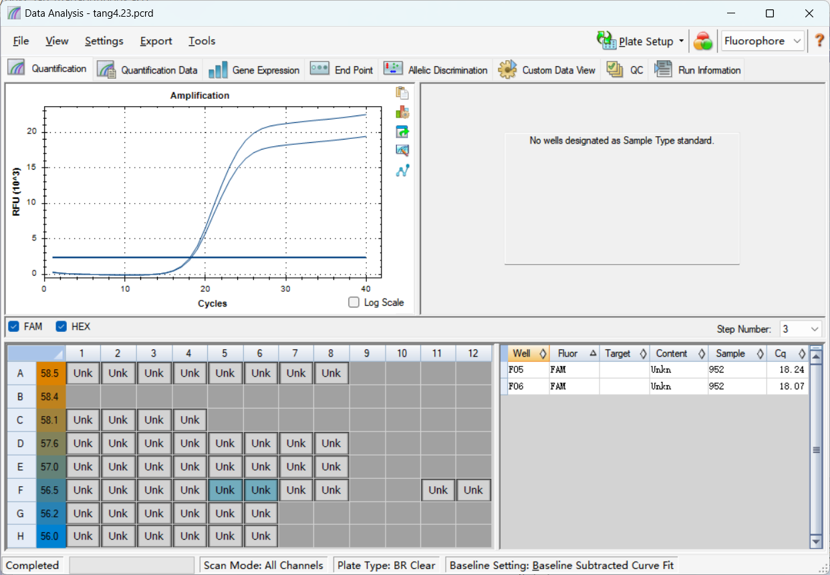Screen dimensions: 830x575
Task: Select well G6 in the plate
Action: click(x=261, y=514)
